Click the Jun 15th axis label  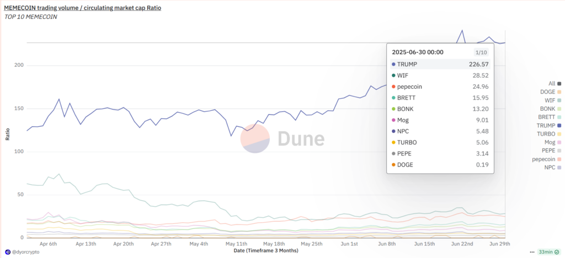[x=425, y=244]
